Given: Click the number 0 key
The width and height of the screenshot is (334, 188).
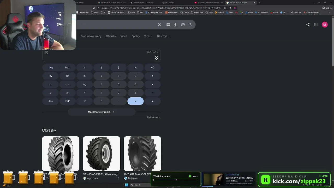Looking at the screenshot, I should (102, 101).
